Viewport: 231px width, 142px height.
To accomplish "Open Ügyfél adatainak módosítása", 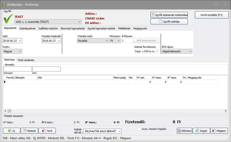I will (169, 15).
